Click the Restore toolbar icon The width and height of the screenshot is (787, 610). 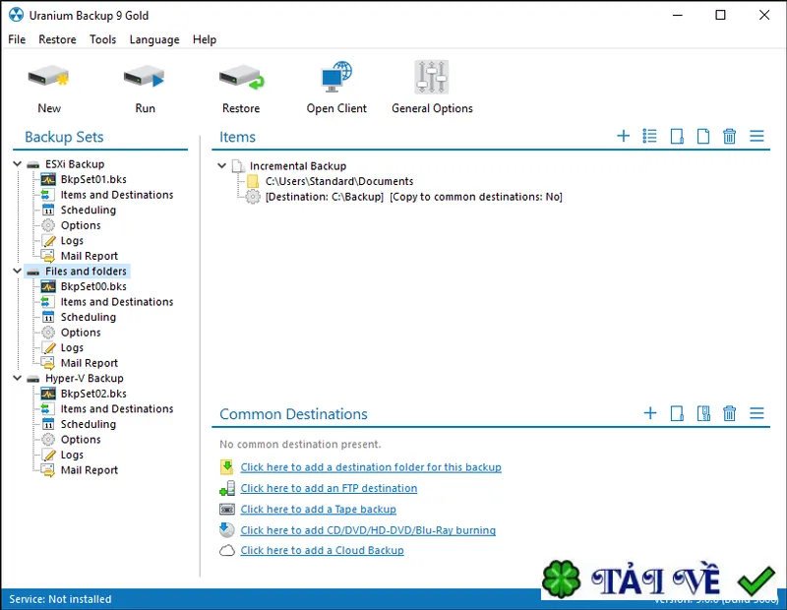pyautogui.click(x=241, y=78)
